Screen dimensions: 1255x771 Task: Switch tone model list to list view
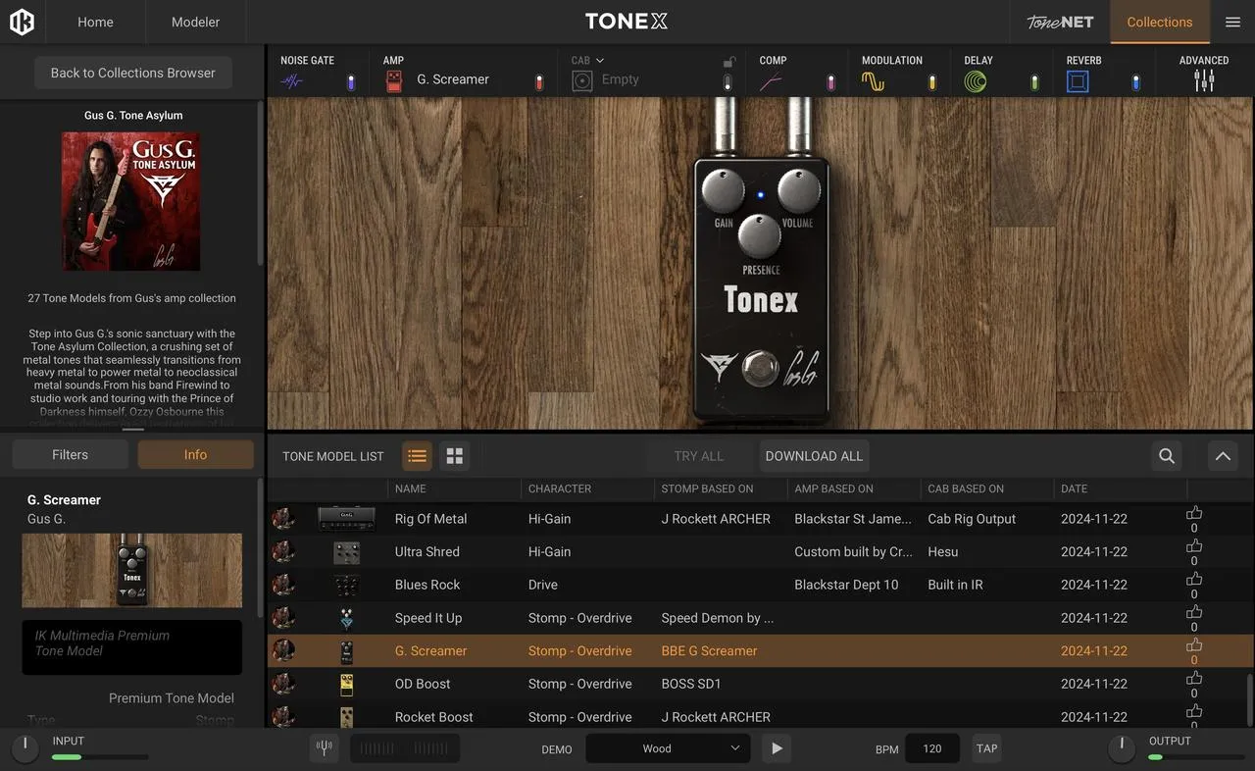coord(418,456)
